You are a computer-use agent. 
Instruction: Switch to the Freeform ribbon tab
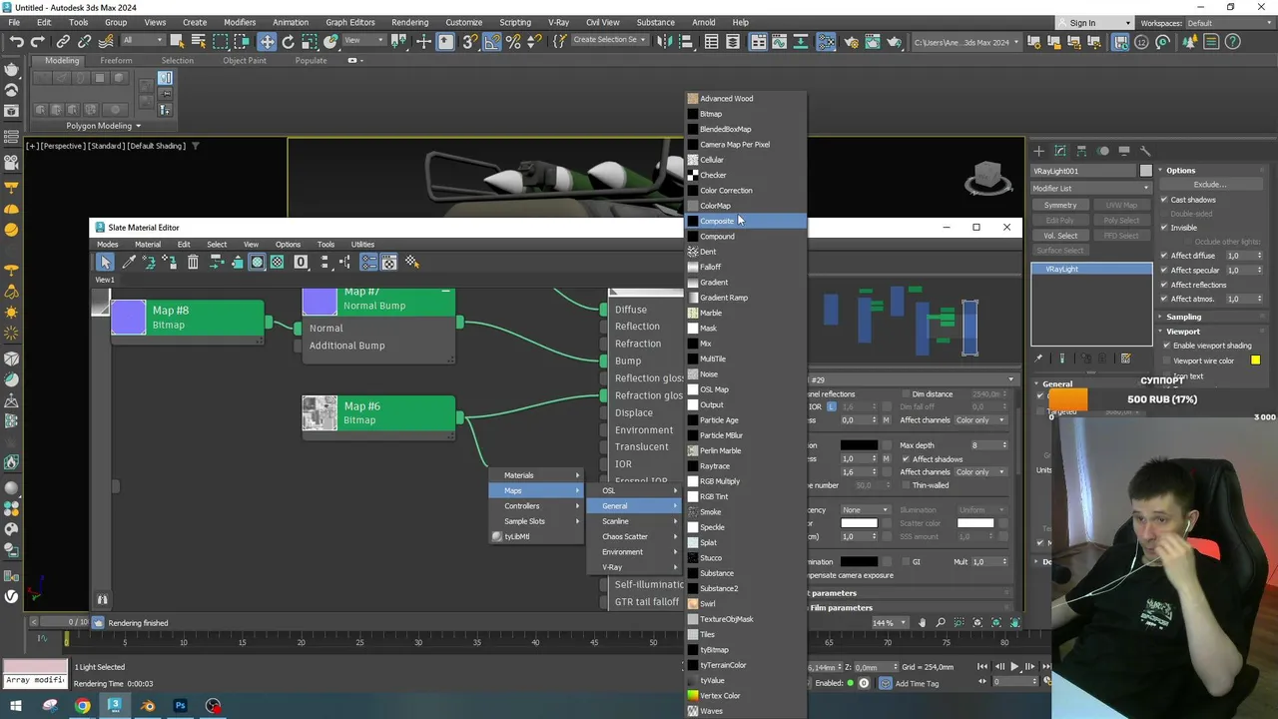click(x=116, y=60)
